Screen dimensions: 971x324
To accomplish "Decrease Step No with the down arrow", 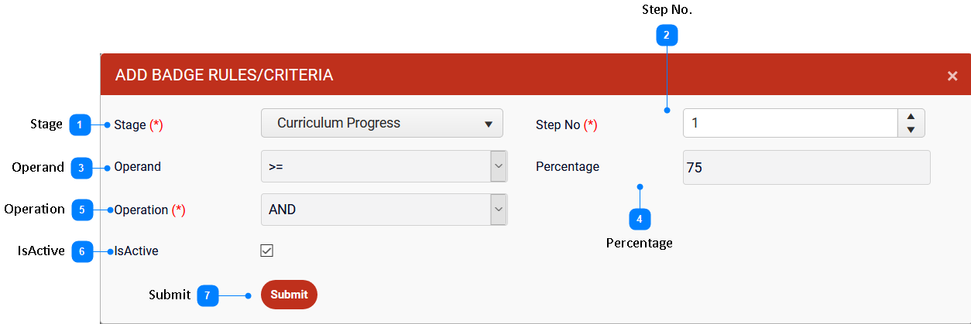I will click(x=911, y=130).
